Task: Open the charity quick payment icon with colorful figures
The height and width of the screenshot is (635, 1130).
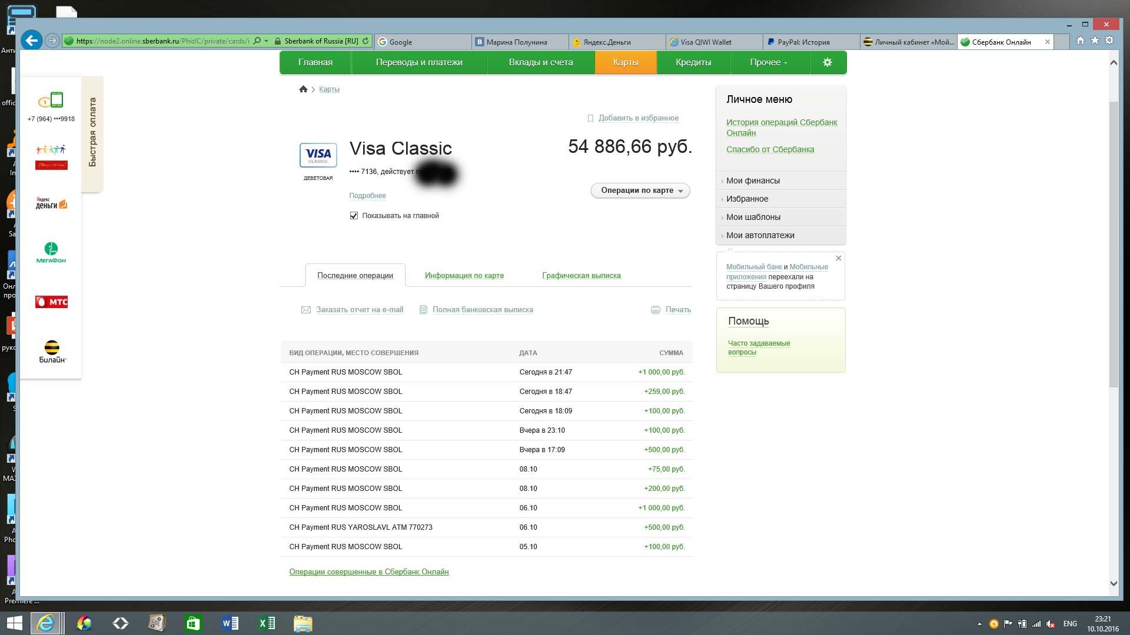Action: click(x=51, y=157)
